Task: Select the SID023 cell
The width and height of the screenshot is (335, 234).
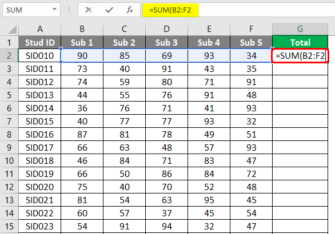Action: [40, 227]
